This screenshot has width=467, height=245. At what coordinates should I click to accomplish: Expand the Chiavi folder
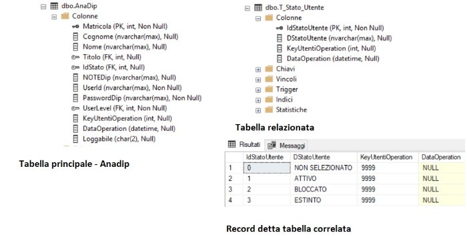tap(258, 69)
